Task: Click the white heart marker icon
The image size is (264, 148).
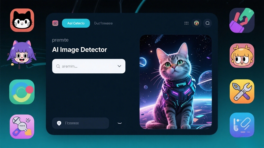Action: coord(59,123)
